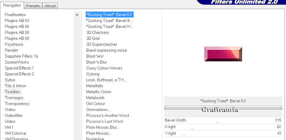
Task: Open the ScreenWorks category
Action: (17, 62)
